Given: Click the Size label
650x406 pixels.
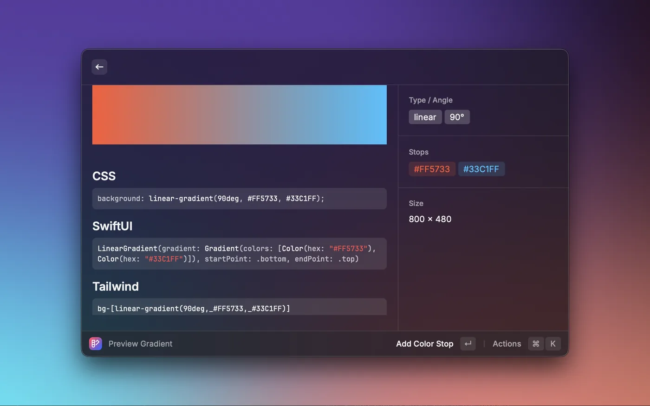Looking at the screenshot, I should 416,203.
